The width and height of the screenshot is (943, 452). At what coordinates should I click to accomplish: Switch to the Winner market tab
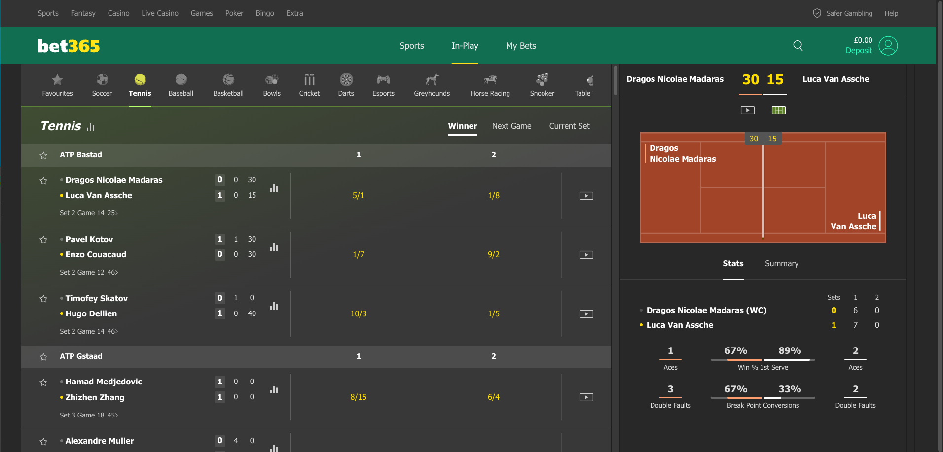coord(463,126)
